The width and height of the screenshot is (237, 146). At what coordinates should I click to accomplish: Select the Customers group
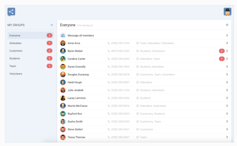(x=31, y=51)
